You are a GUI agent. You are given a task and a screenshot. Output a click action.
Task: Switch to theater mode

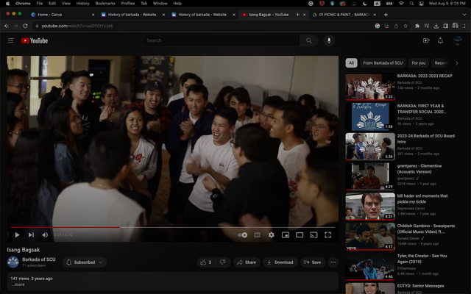point(299,234)
